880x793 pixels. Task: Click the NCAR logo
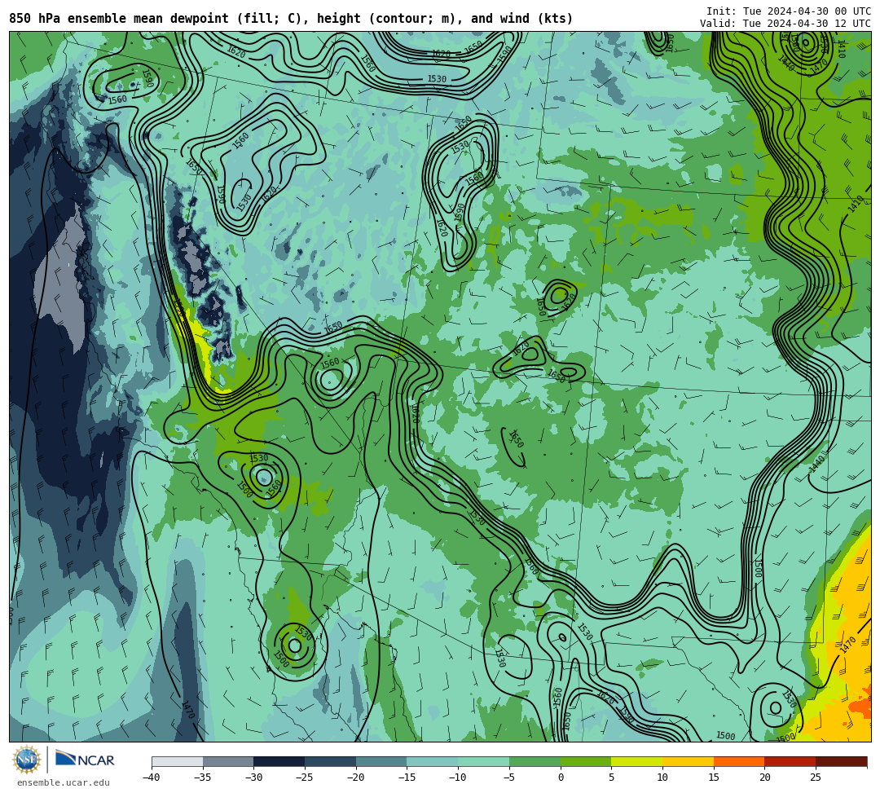85,760
